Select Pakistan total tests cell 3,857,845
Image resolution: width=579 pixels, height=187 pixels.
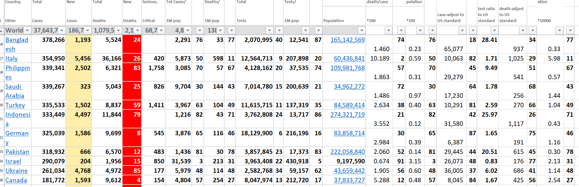[255, 152]
